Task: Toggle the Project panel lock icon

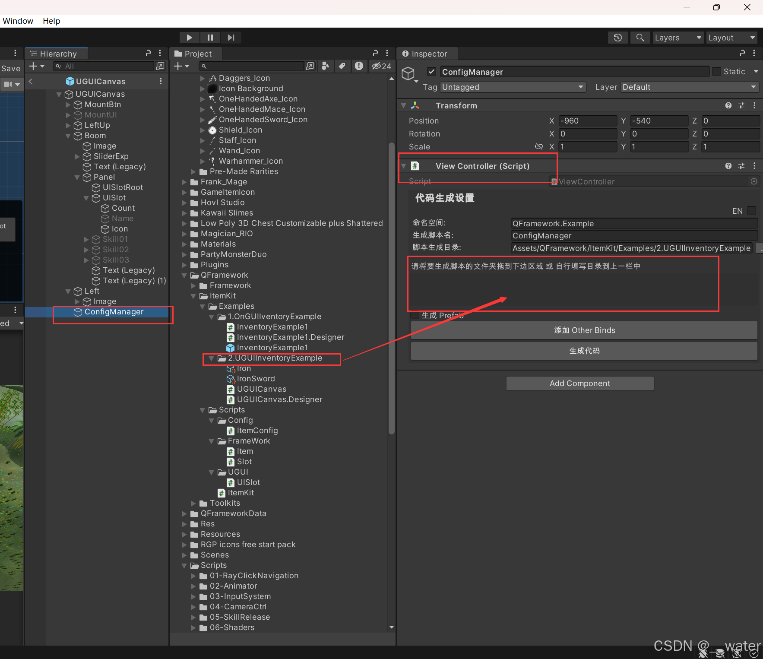Action: coord(376,53)
